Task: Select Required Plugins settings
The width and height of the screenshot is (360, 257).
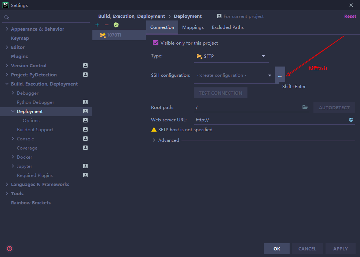Action: (35, 175)
